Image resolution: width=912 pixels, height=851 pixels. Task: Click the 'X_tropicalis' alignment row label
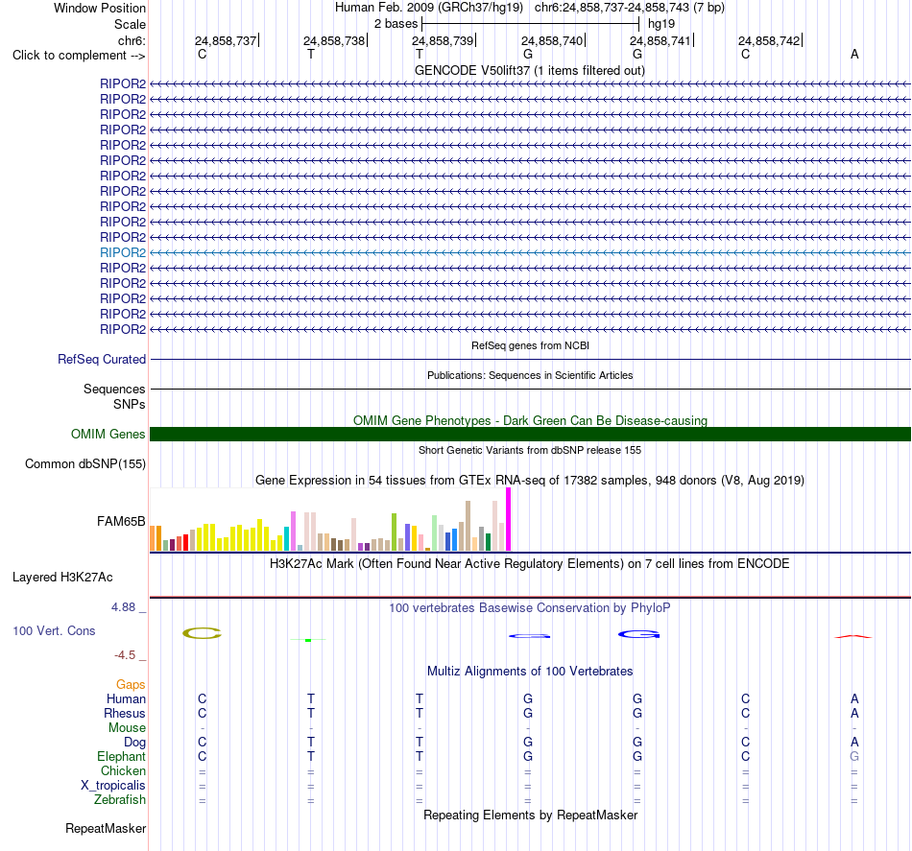point(113,786)
